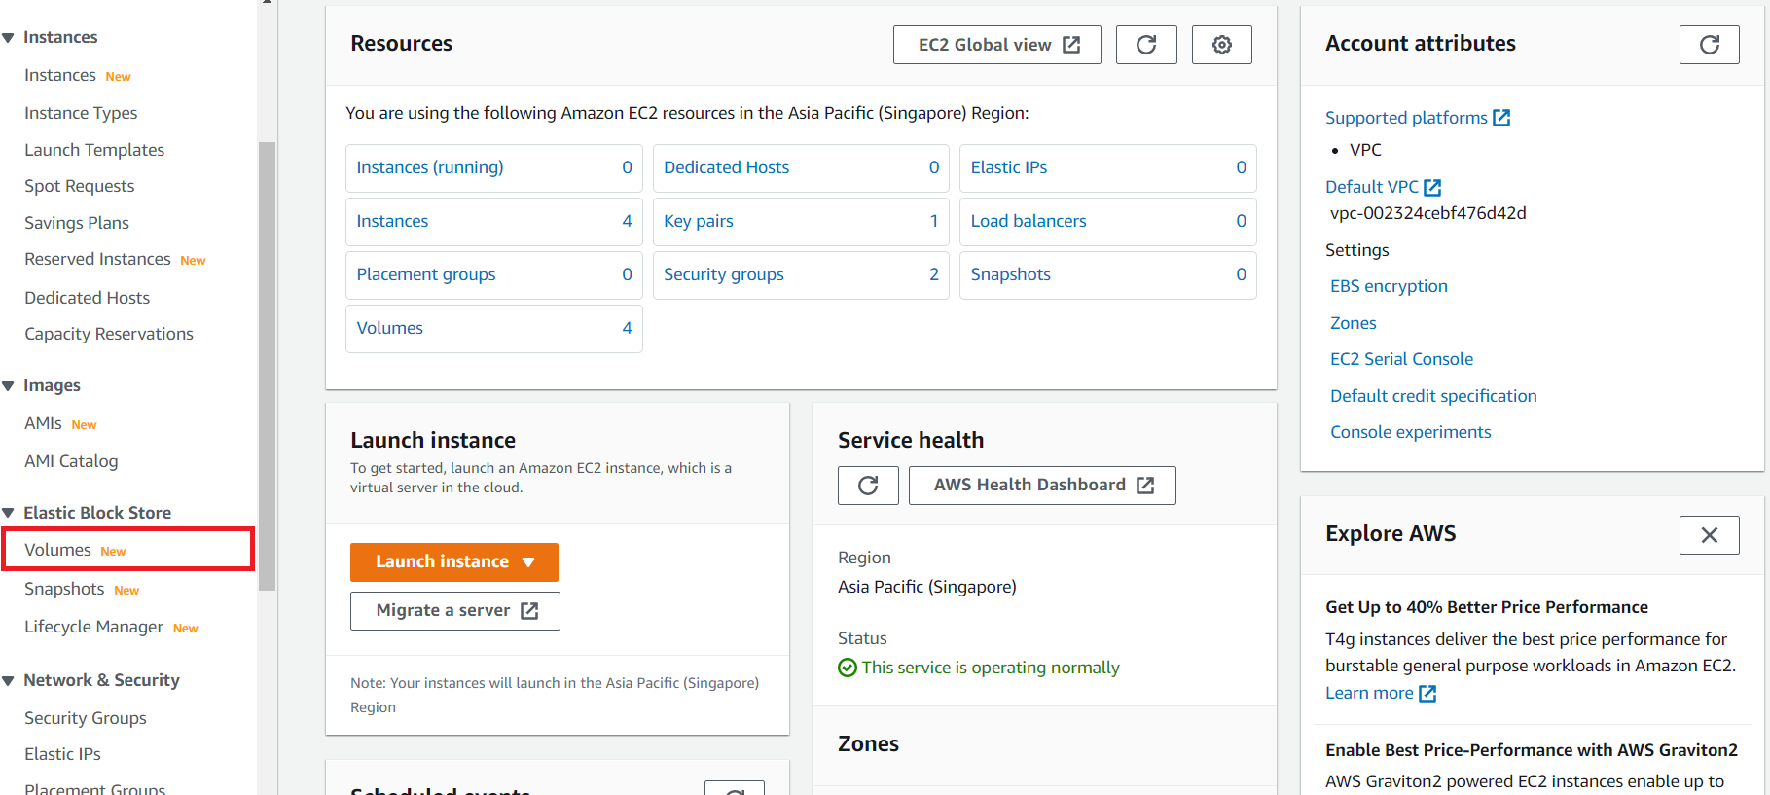
Task: Open EC2 Serial Console settings
Action: tap(1401, 359)
